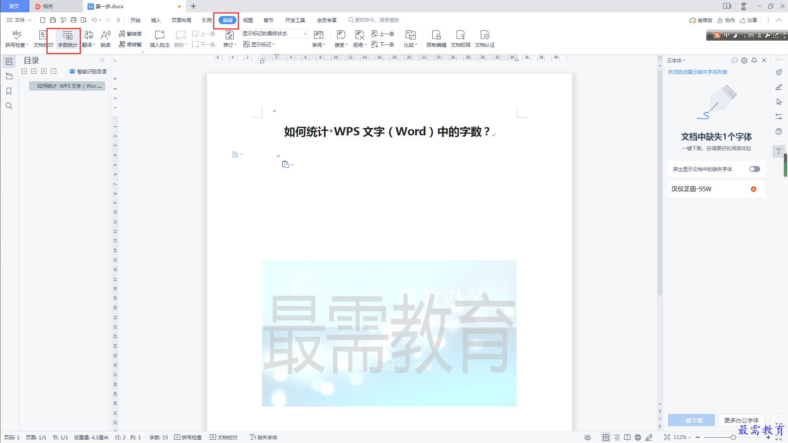The width and height of the screenshot is (788, 443).
Task: Click the 一键下载 button
Action: coord(692,420)
